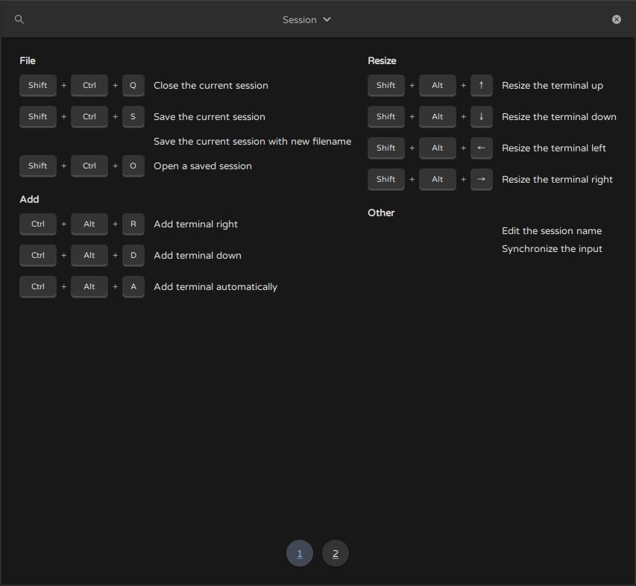Select 'Resize the terminal left' text
Screen dimensions: 636x586
(554, 148)
